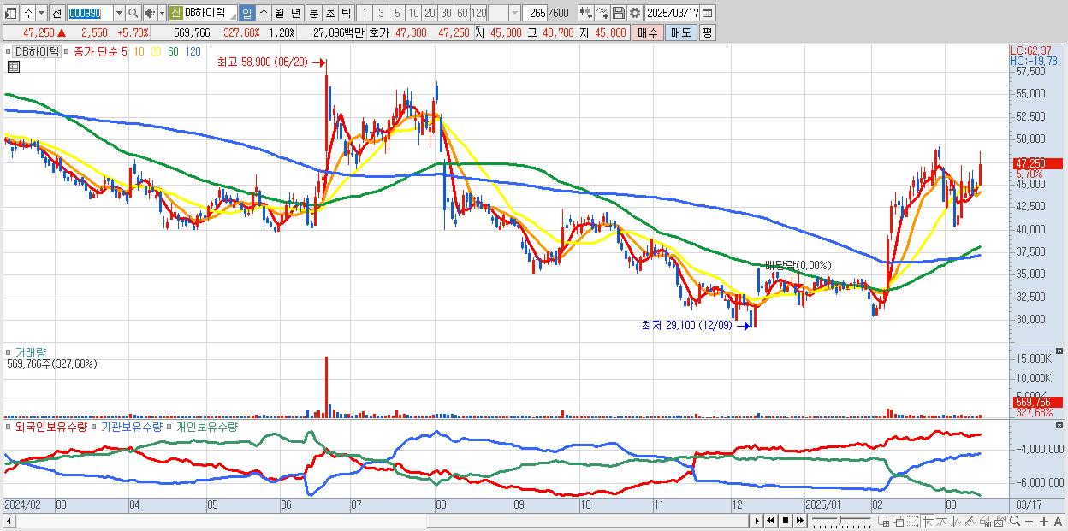Choose the 10 interval button

(413, 13)
